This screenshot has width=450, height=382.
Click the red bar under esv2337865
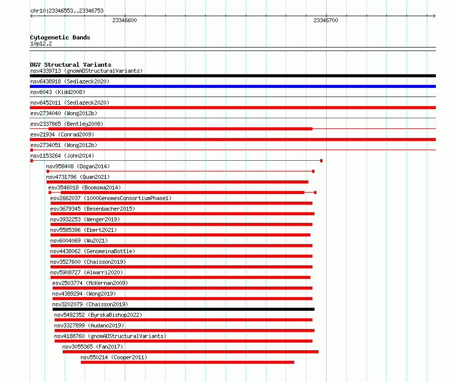pos(181,129)
